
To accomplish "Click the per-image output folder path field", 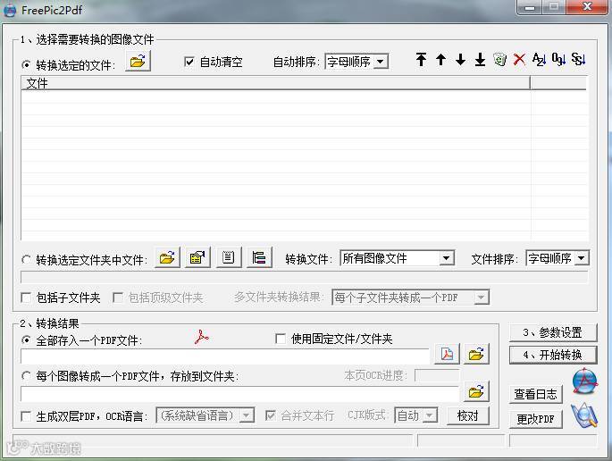I will pyautogui.click(x=239, y=394).
